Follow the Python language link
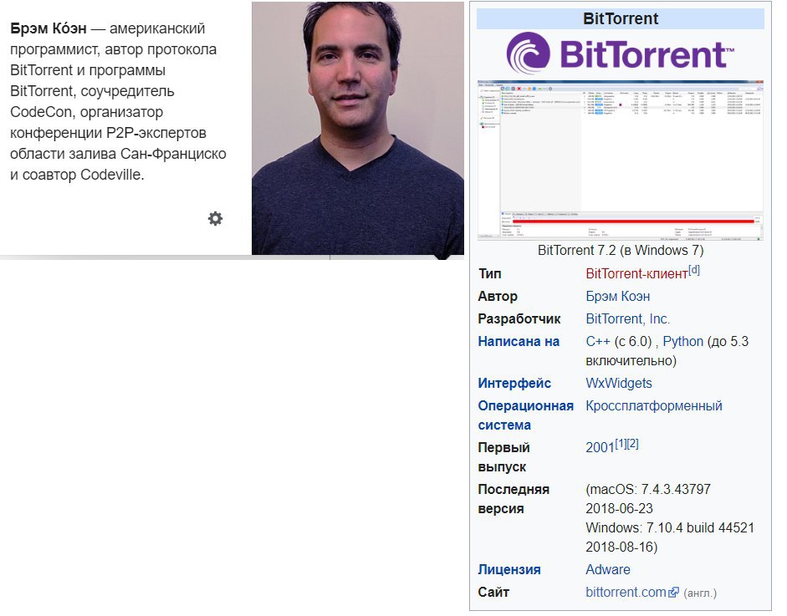The image size is (787, 616). (x=683, y=342)
